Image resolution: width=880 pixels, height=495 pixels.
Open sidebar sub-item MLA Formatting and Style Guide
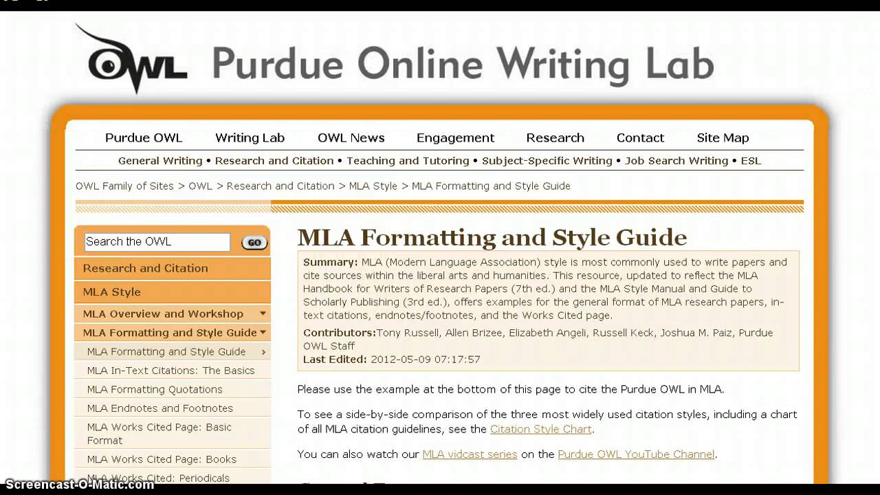click(x=166, y=352)
